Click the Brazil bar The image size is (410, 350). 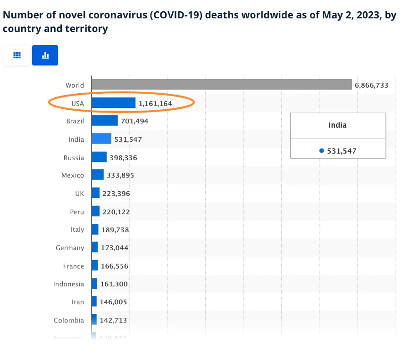(104, 121)
